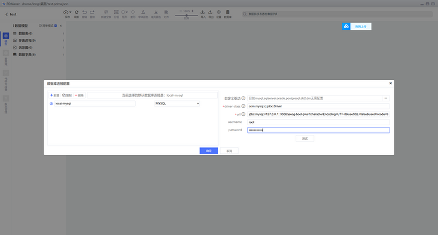The width and height of the screenshot is (438, 235).
Task: Click the save (保存) cloud icon
Action: pos(66,12)
